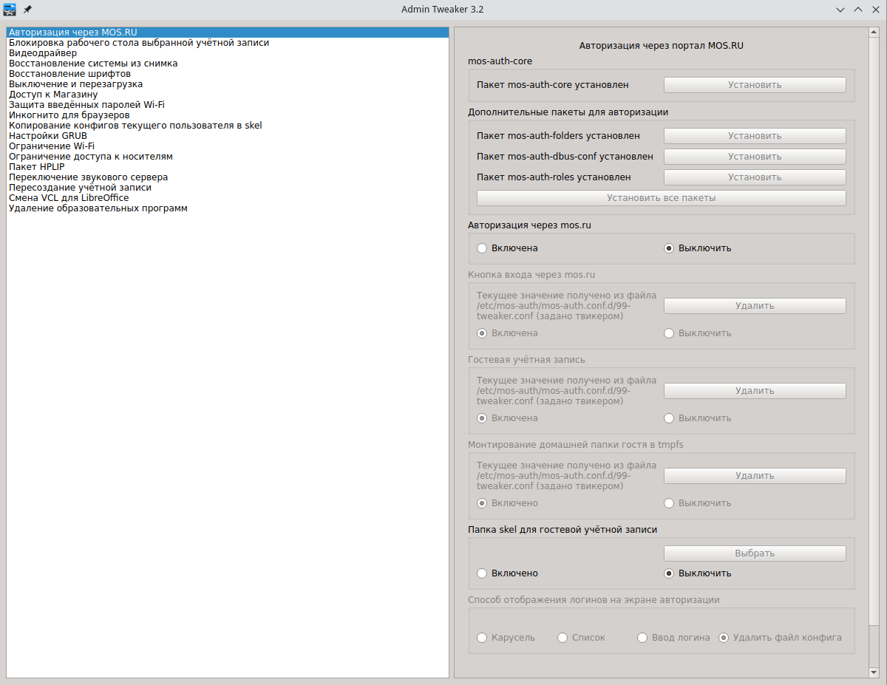Screen dimensions: 887x685
Task: Open "Восстановление системы из снимка"
Action: 93,64
